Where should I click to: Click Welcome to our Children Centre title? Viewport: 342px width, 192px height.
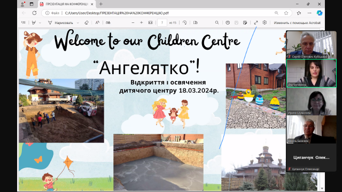click(x=147, y=41)
